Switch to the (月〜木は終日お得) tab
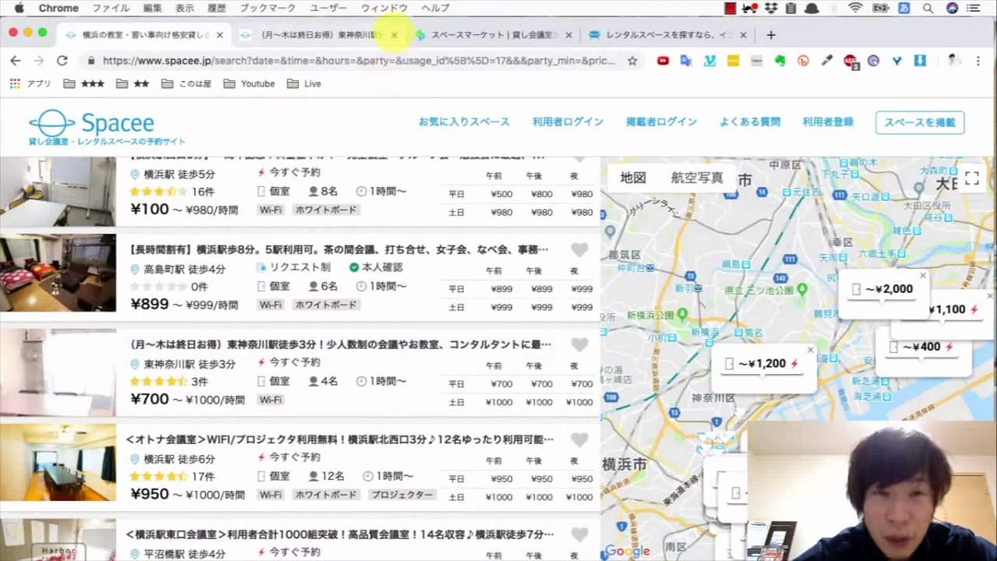 pyautogui.click(x=319, y=35)
